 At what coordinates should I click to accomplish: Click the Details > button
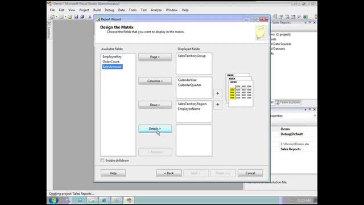click(155, 129)
